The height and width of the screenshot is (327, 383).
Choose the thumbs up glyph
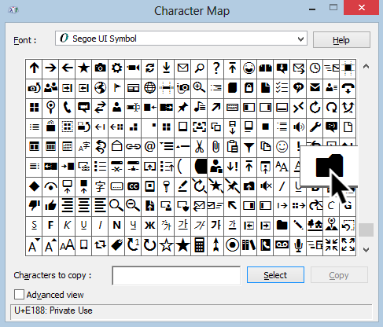50,206
